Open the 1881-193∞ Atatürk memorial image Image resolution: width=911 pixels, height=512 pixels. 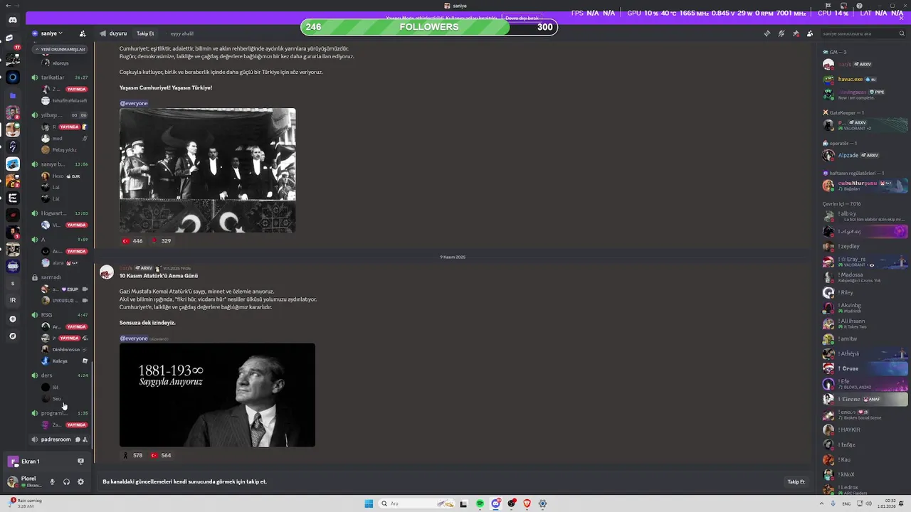(x=217, y=395)
